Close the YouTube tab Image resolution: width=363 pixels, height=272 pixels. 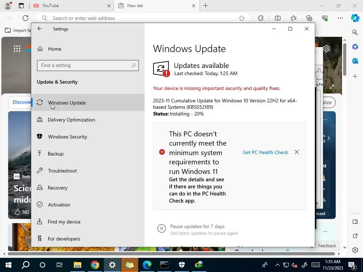click(x=109, y=6)
